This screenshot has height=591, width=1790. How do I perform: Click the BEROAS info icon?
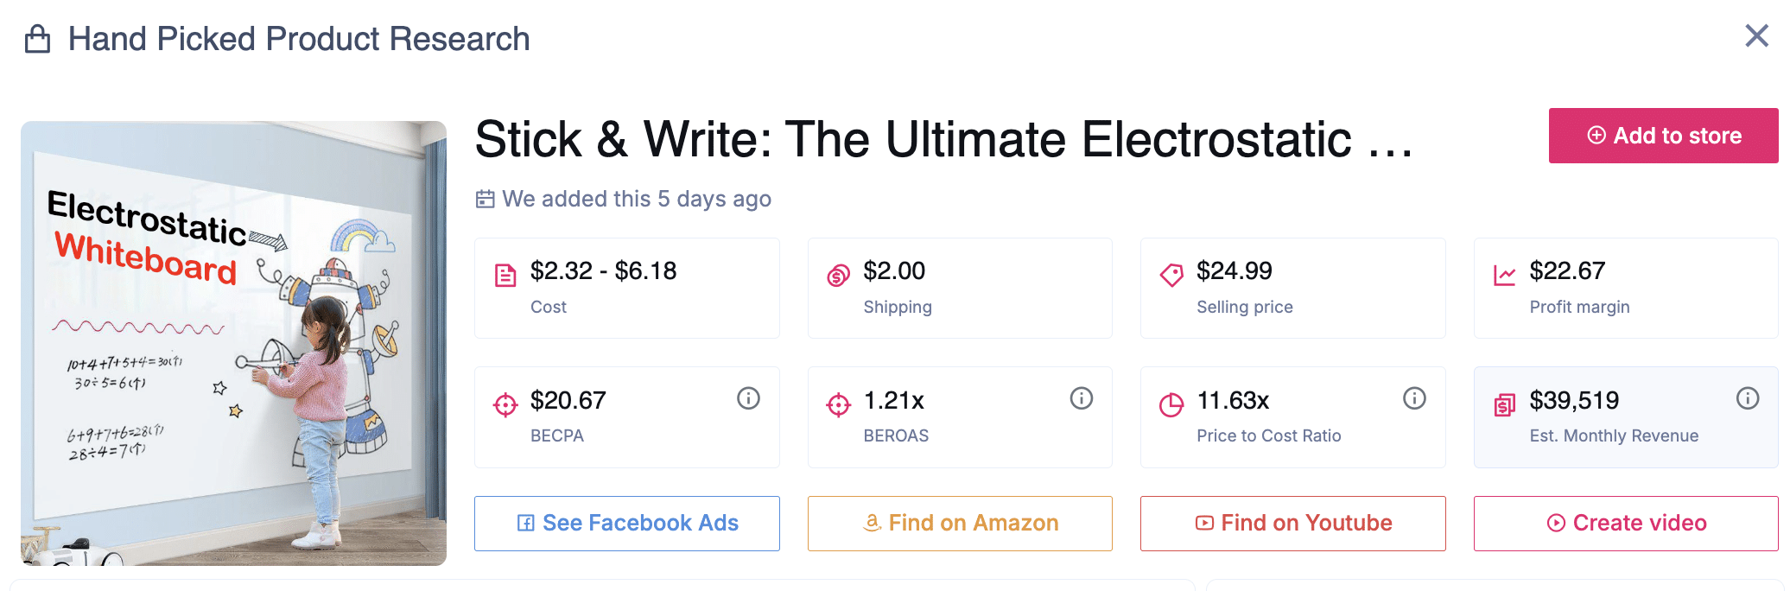(x=1082, y=398)
